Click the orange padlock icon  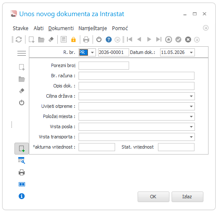(73, 39)
